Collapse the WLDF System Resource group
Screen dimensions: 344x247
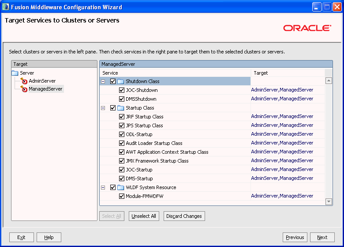pyautogui.click(x=103, y=188)
